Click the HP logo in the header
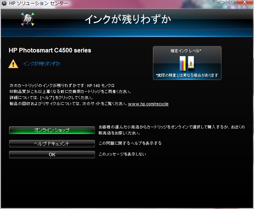This screenshot has height=209, width=254. 28,19
